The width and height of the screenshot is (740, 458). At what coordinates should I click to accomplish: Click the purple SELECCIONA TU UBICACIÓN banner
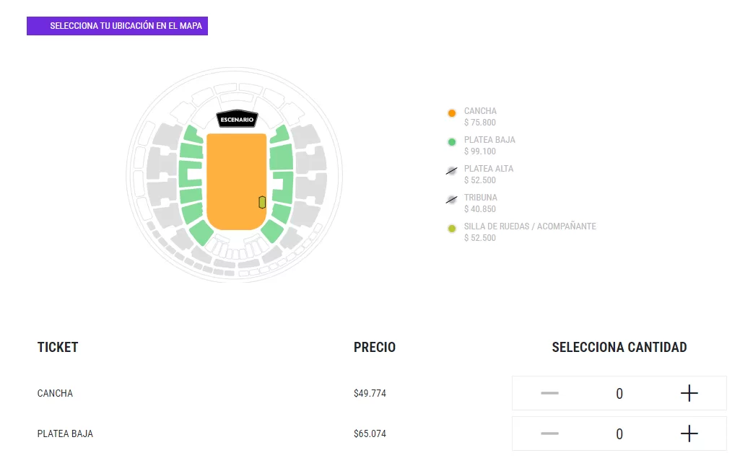pos(117,26)
